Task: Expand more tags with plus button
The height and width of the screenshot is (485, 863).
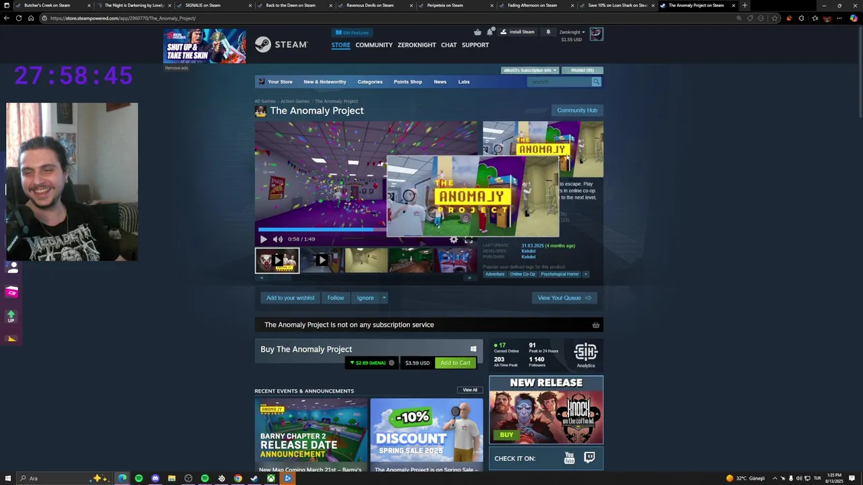Action: (586, 274)
